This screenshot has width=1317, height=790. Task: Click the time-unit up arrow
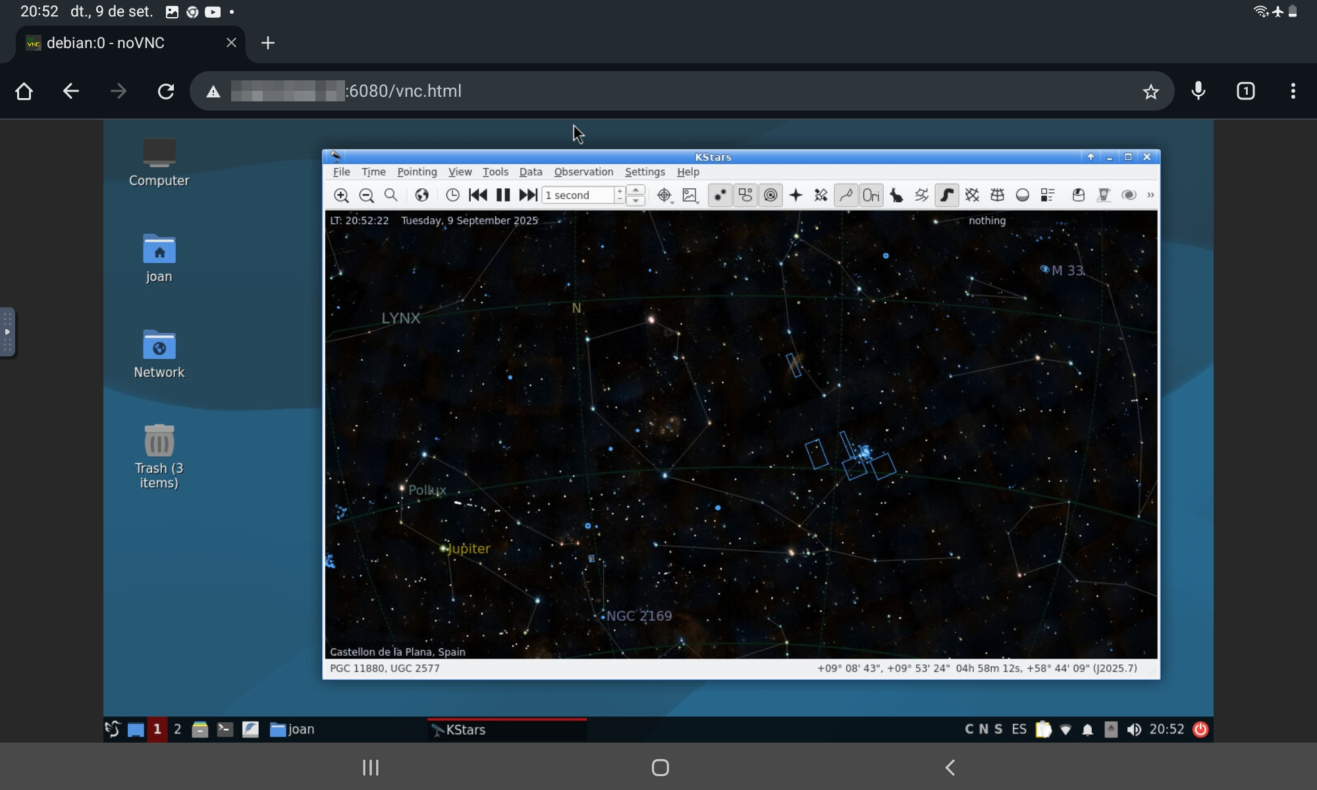click(x=635, y=190)
